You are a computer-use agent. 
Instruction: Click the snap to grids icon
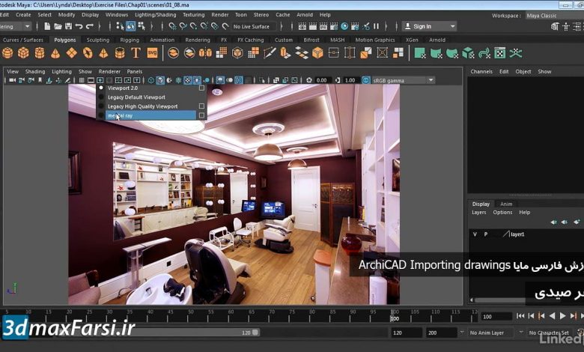pyautogui.click(x=172, y=26)
